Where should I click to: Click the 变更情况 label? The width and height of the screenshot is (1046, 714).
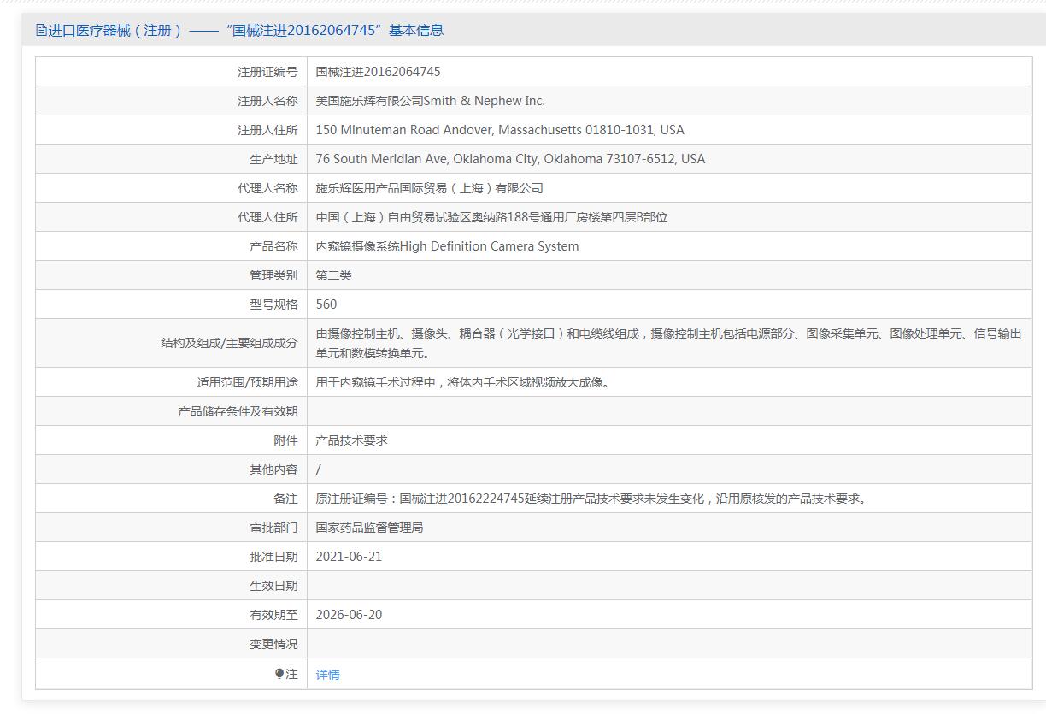tap(273, 644)
